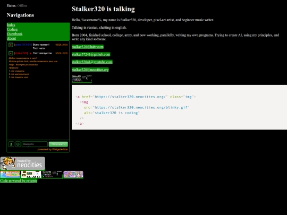The width and height of the screenshot is (287, 215).
Task: Click the first blue footer badge image
Action: (x=10, y=175)
